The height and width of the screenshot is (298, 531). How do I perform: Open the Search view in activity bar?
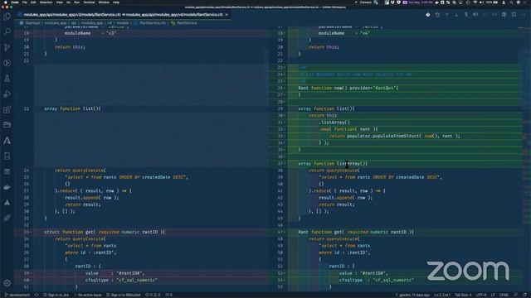click(7, 31)
